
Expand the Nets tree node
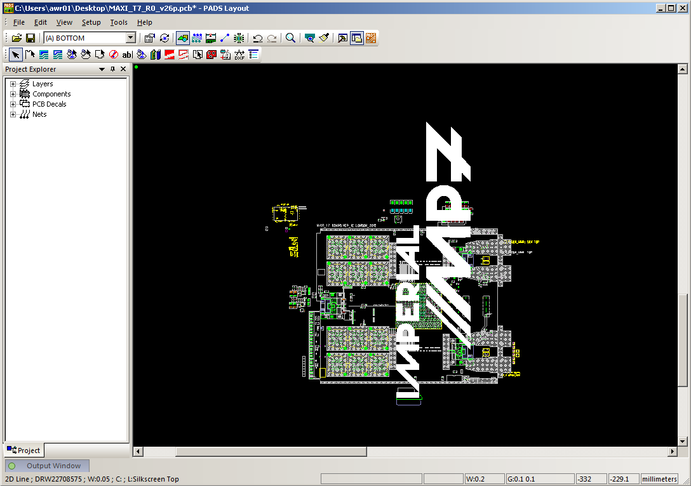(x=13, y=114)
